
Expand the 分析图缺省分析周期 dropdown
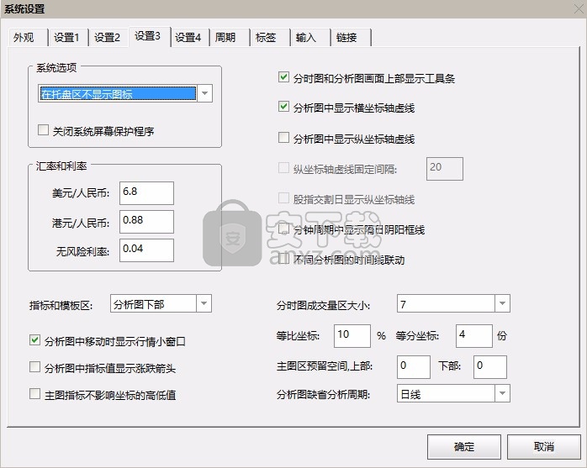coord(502,393)
